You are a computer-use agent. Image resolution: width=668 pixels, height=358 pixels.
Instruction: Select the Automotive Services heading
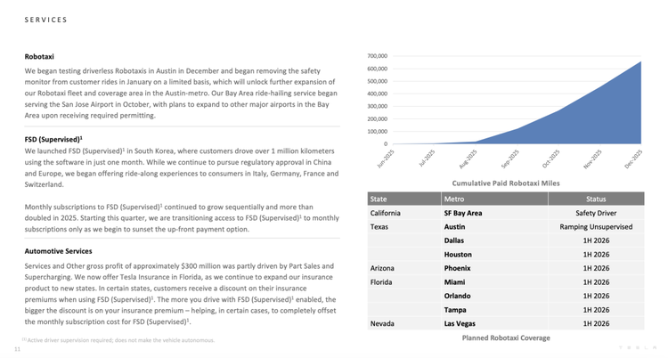tap(58, 251)
